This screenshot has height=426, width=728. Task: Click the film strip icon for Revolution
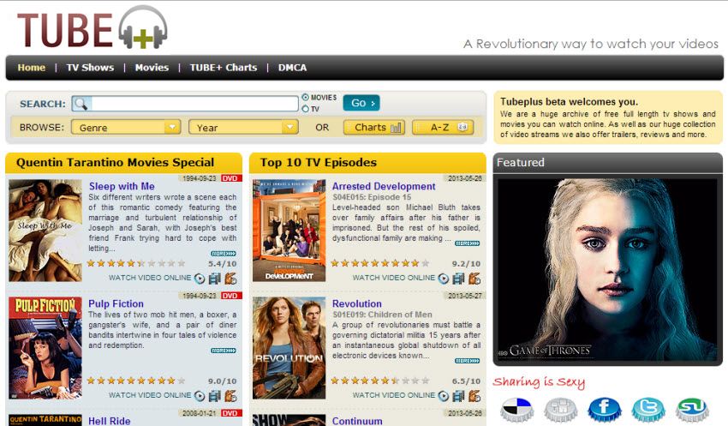click(x=458, y=396)
